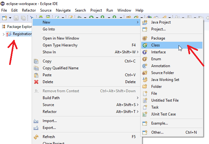Click the green Class icon
This screenshot has width=209, height=144.
click(145, 45)
